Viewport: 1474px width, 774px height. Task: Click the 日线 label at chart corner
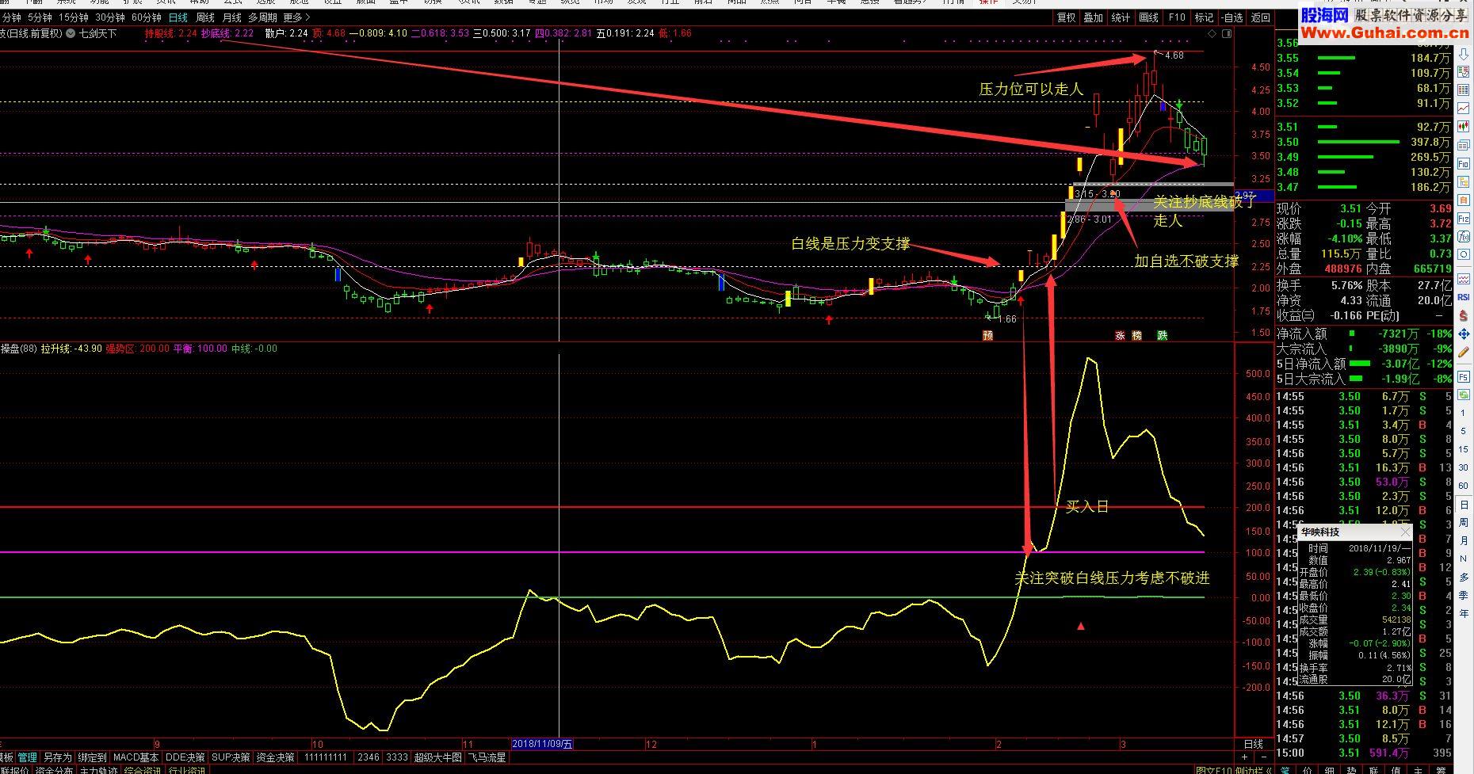point(1254,744)
